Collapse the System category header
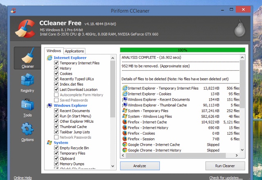This screenshot has height=180, width=262. click(61, 142)
